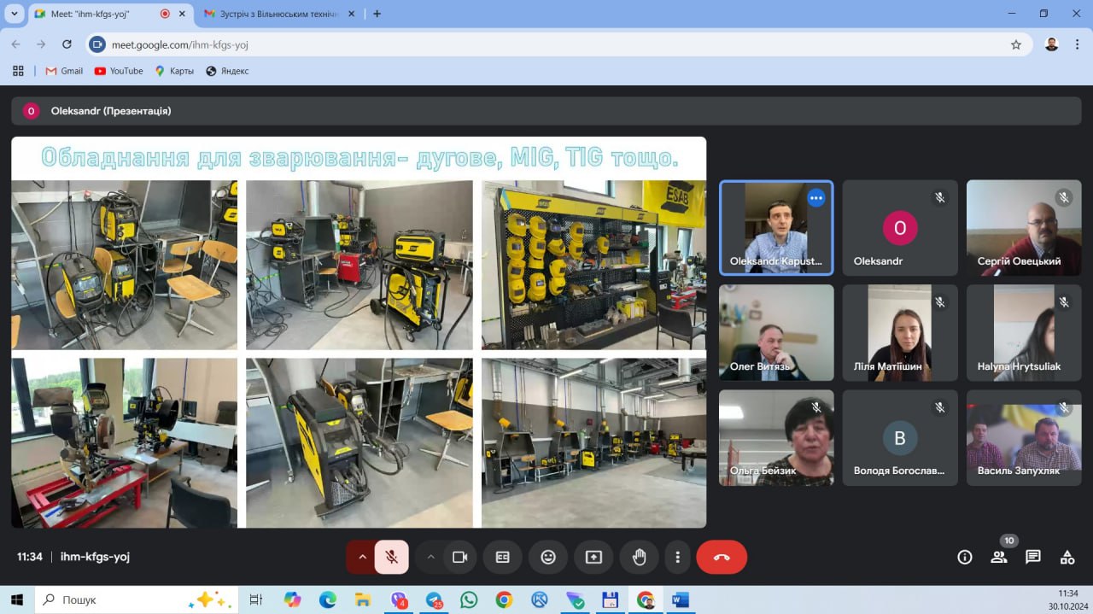Open options on Oleksandr Kapustynskyi tile
The width and height of the screenshot is (1093, 614).
pos(815,198)
